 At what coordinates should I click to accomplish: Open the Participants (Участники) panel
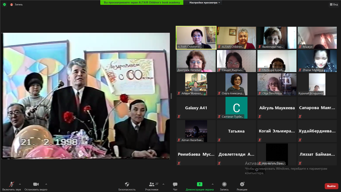152,185
